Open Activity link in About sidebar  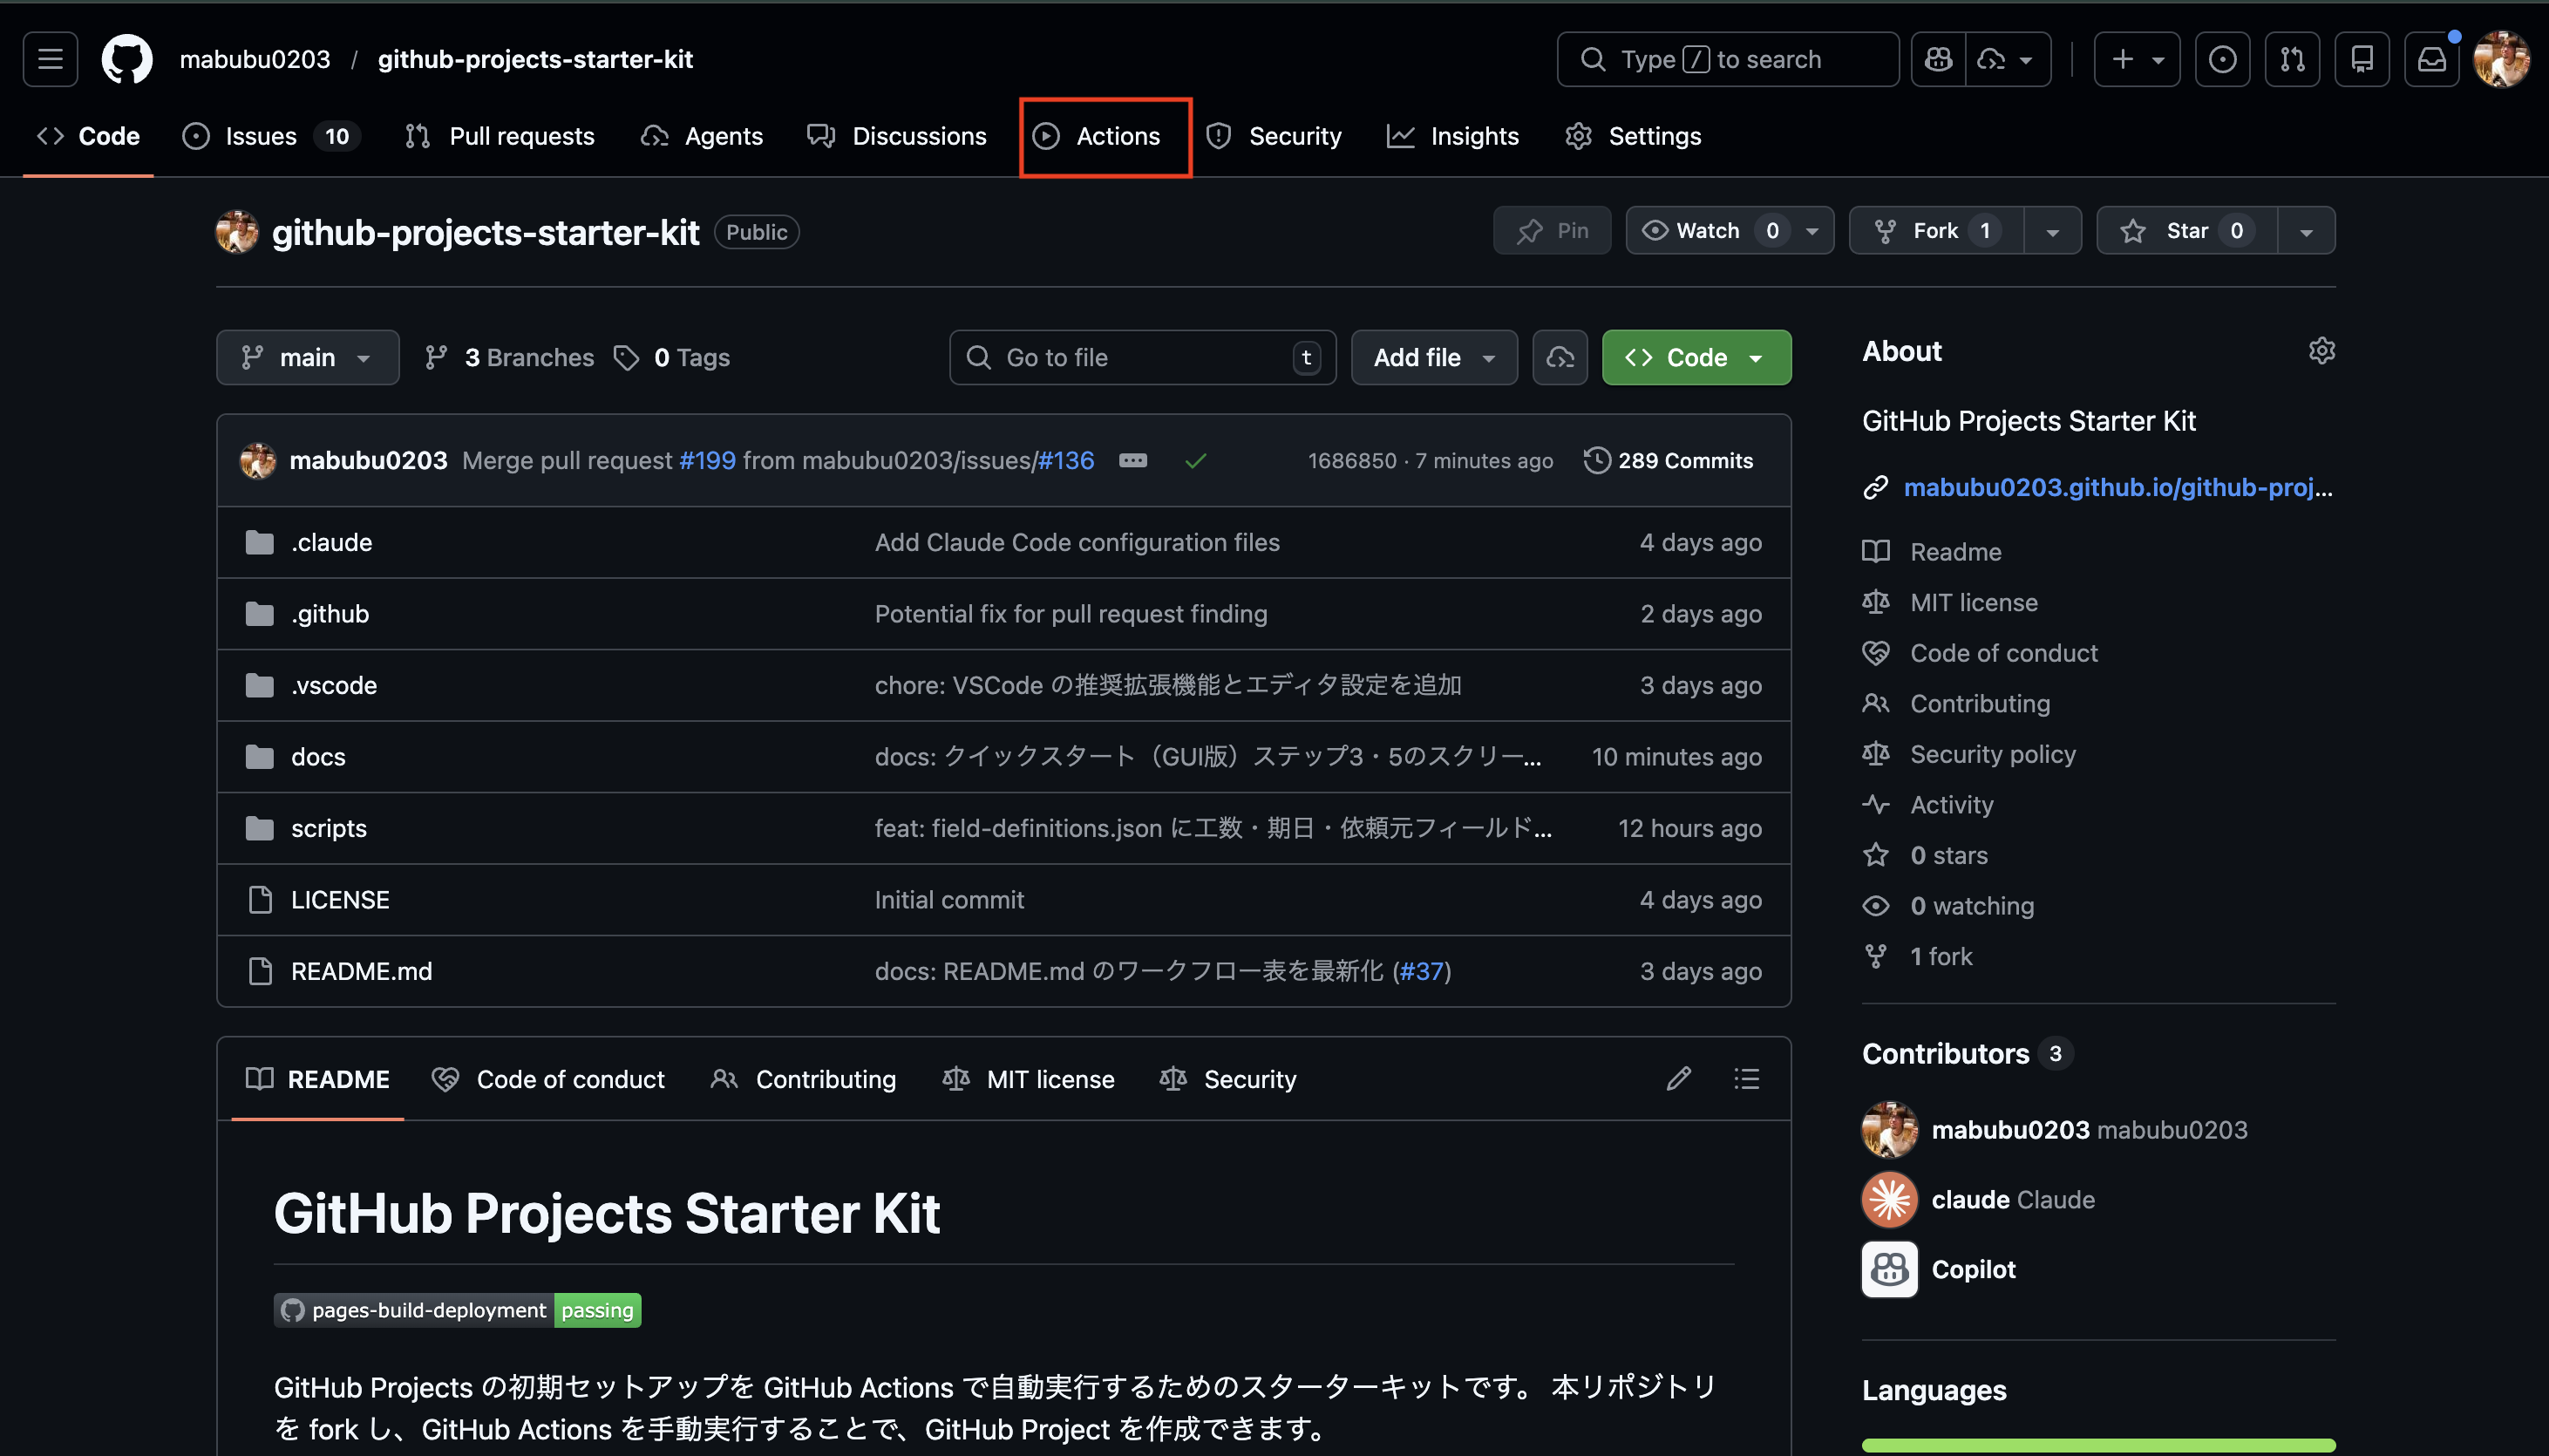(1928, 804)
